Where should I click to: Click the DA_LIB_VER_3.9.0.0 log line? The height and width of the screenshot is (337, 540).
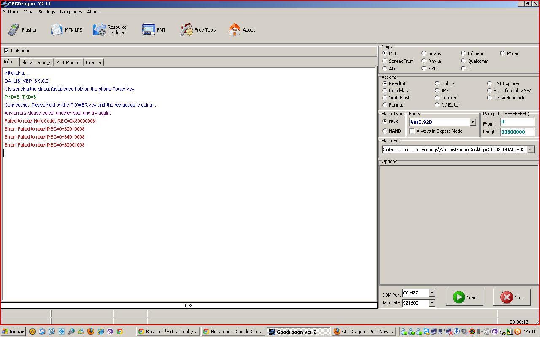(27, 81)
